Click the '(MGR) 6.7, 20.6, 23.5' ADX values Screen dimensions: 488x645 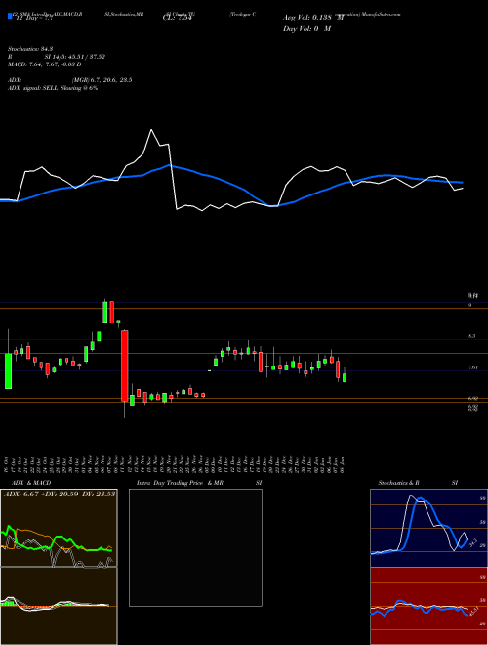[x=102, y=80]
